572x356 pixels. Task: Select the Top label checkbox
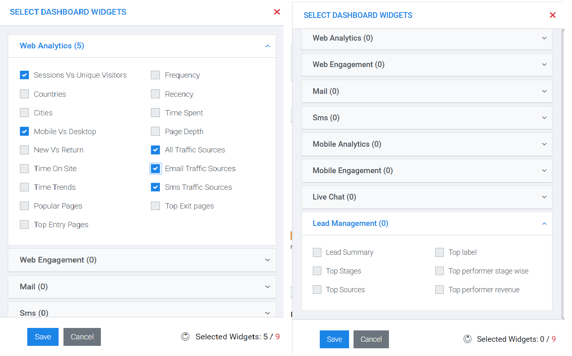[440, 252]
